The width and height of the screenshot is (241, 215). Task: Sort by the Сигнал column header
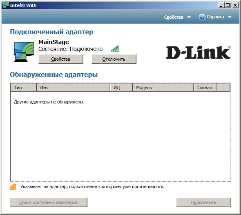pos(205,88)
